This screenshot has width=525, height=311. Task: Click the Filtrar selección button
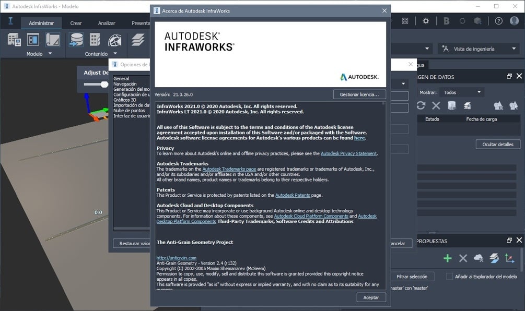pyautogui.click(x=412, y=277)
